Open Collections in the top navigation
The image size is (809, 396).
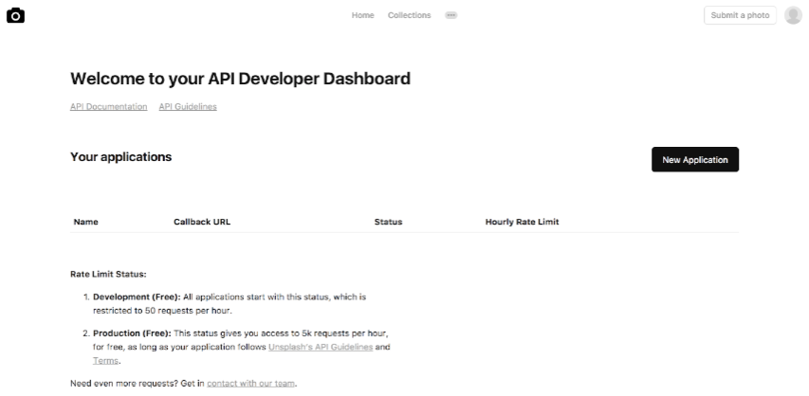pos(409,15)
